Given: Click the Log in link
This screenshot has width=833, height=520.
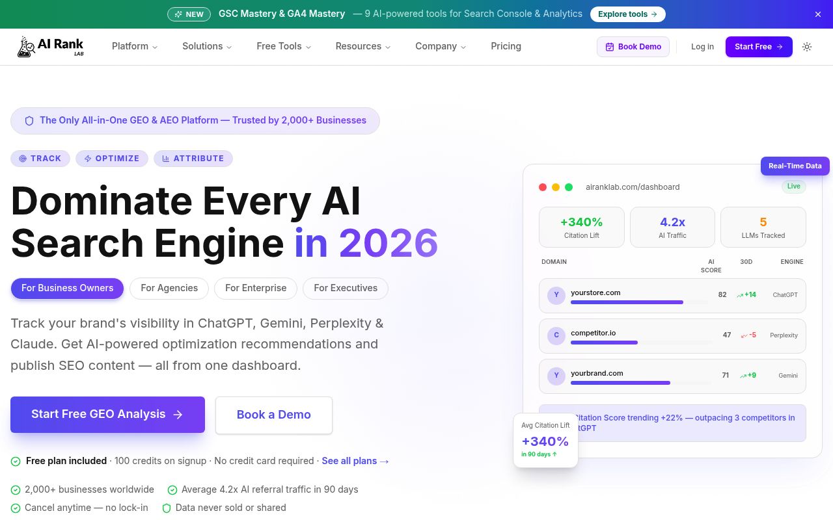Looking at the screenshot, I should [x=702, y=47].
